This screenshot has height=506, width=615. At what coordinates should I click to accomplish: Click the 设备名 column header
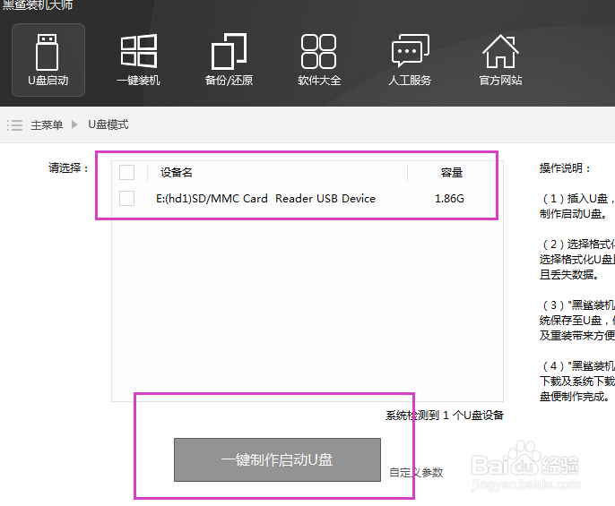coord(177,173)
